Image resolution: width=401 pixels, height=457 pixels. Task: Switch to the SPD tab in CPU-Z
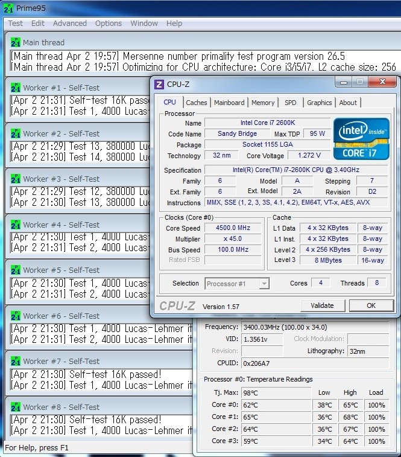(x=290, y=103)
